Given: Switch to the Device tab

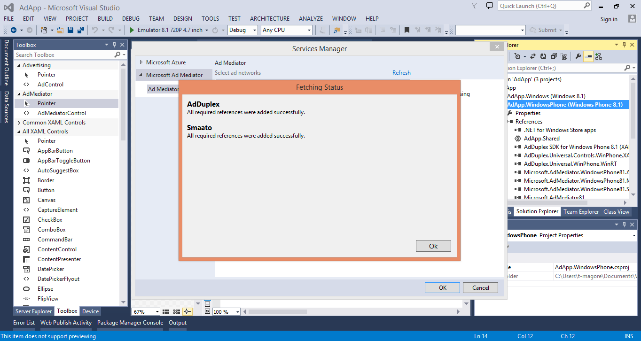Looking at the screenshot, I should [x=91, y=311].
